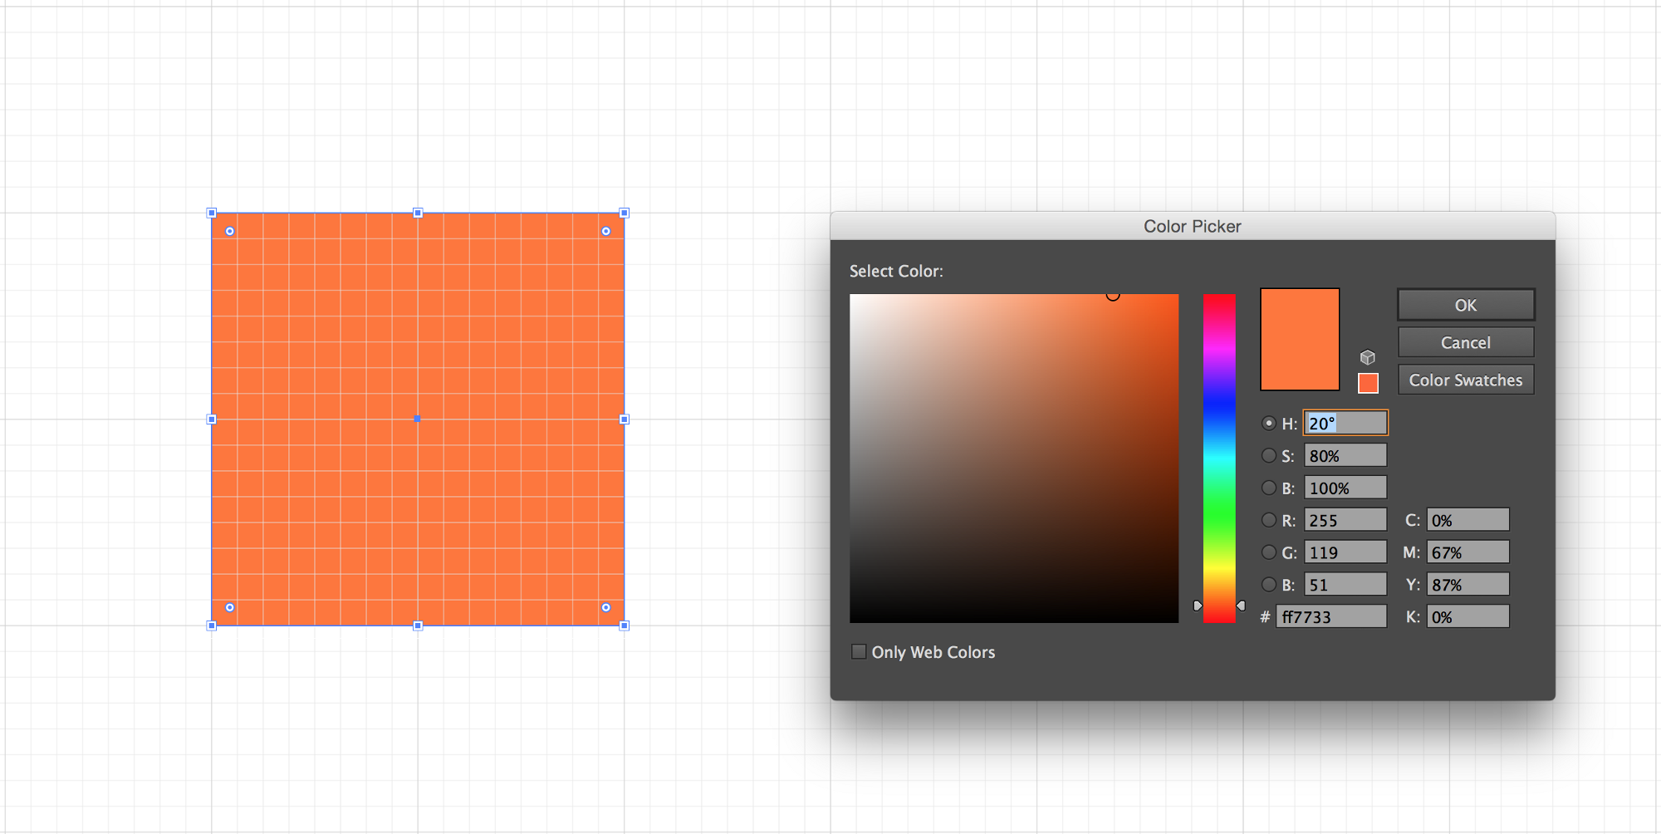This screenshot has width=1661, height=834.
Task: Select the R red radio button
Action: pyautogui.click(x=1268, y=520)
